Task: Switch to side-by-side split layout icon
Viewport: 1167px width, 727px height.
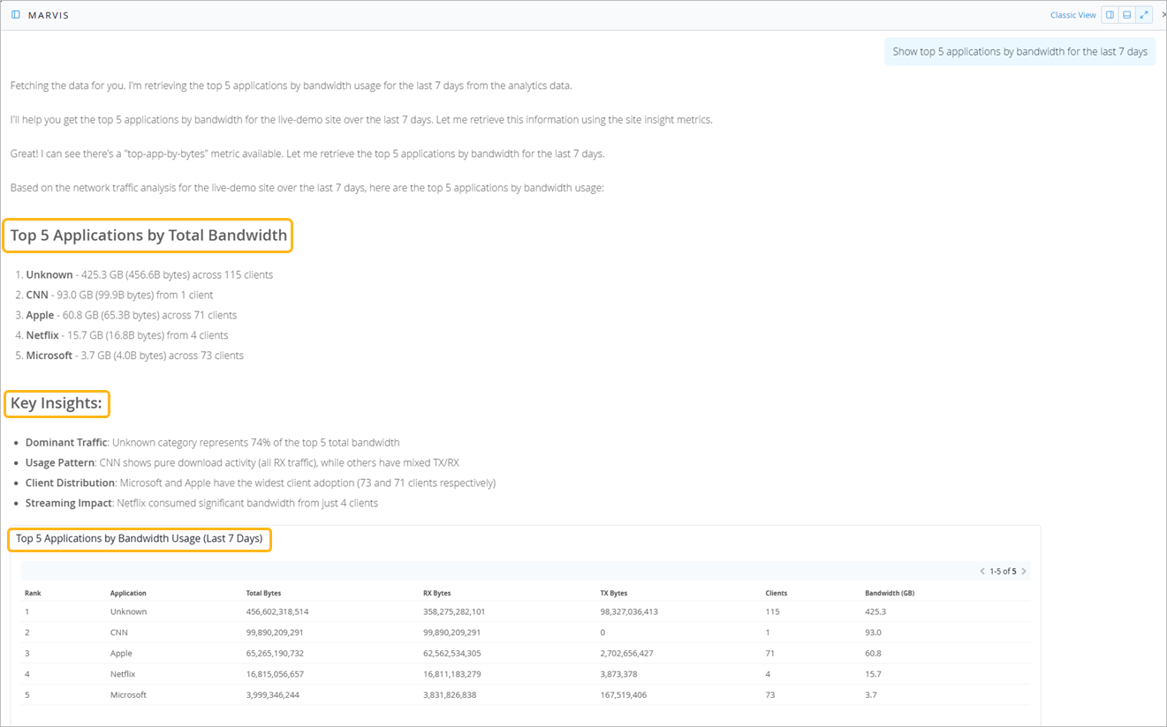Action: [1110, 15]
